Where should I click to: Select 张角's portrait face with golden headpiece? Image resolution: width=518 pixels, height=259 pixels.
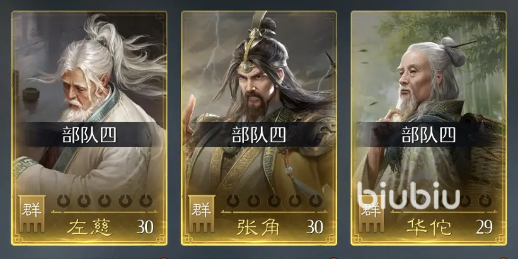point(256,88)
